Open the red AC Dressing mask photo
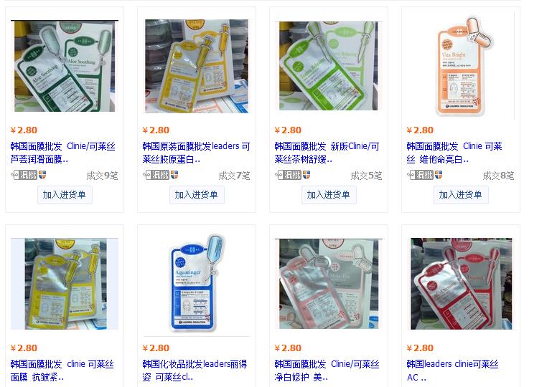The image size is (557, 387). pos(461,283)
